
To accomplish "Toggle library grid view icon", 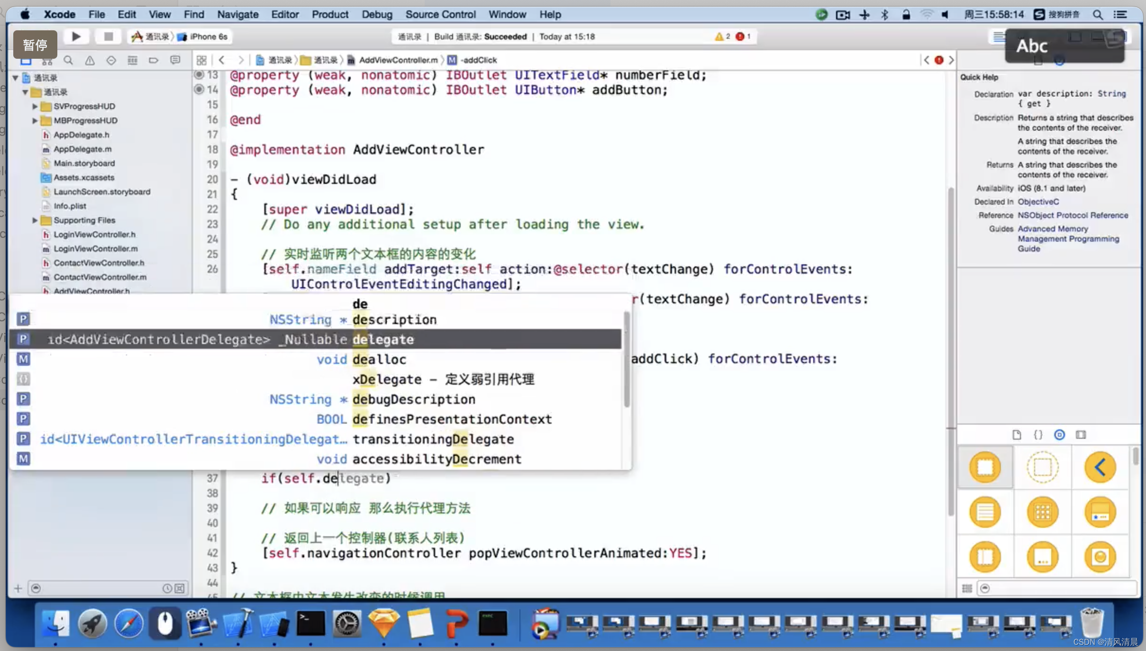I will [x=967, y=588].
